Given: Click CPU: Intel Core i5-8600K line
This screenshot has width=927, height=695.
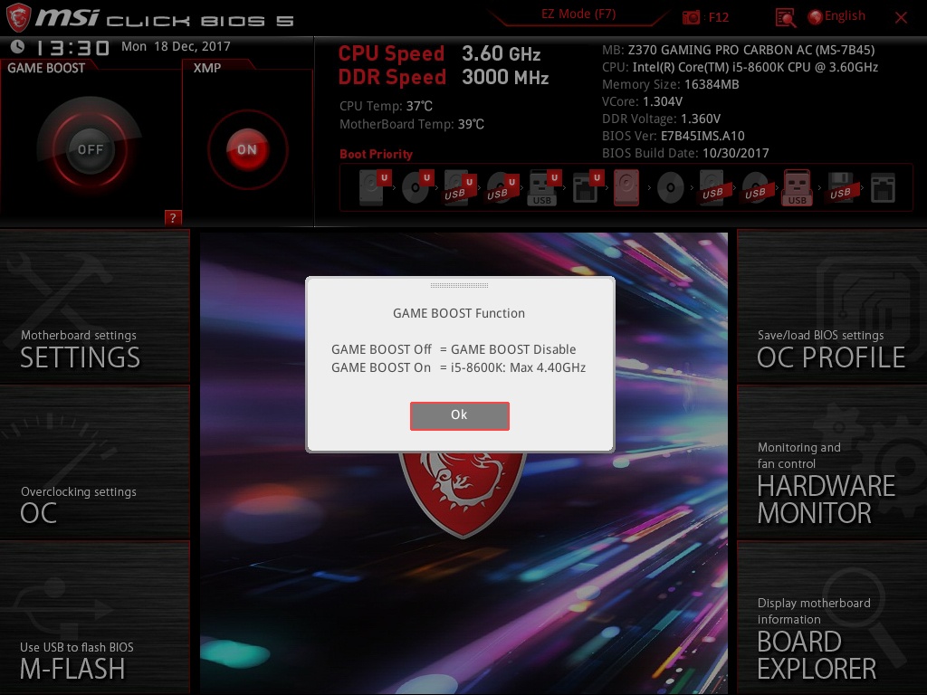Looking at the screenshot, I should pyautogui.click(x=741, y=67).
